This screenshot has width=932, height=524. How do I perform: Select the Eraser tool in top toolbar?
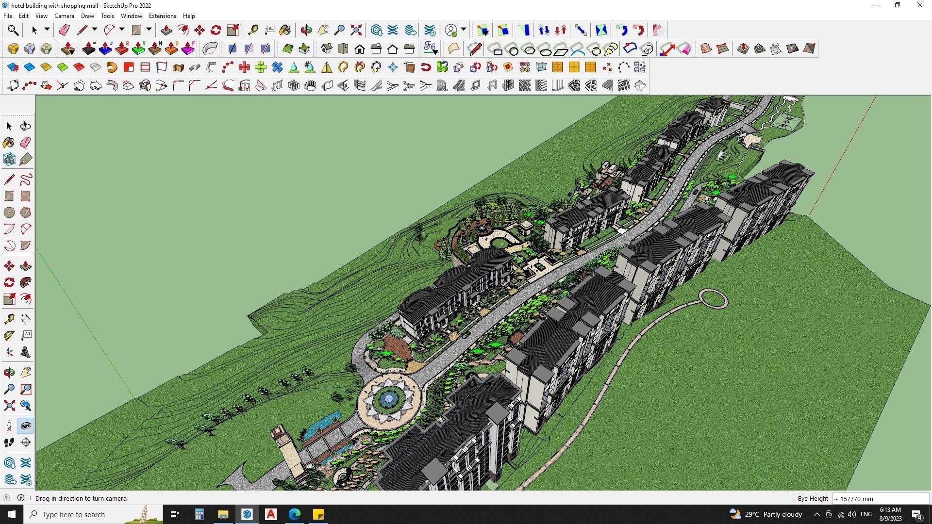pyautogui.click(x=64, y=30)
